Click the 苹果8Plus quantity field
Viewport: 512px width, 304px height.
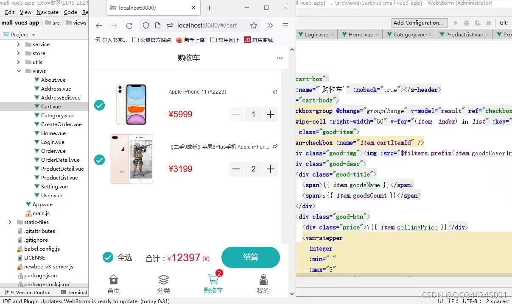254,169
